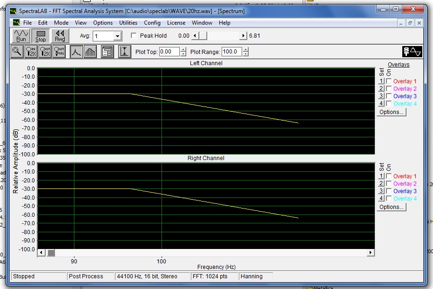Screen dimensions: 433x289
Task: Click Options button under Left Channel overlays
Action: [392, 112]
